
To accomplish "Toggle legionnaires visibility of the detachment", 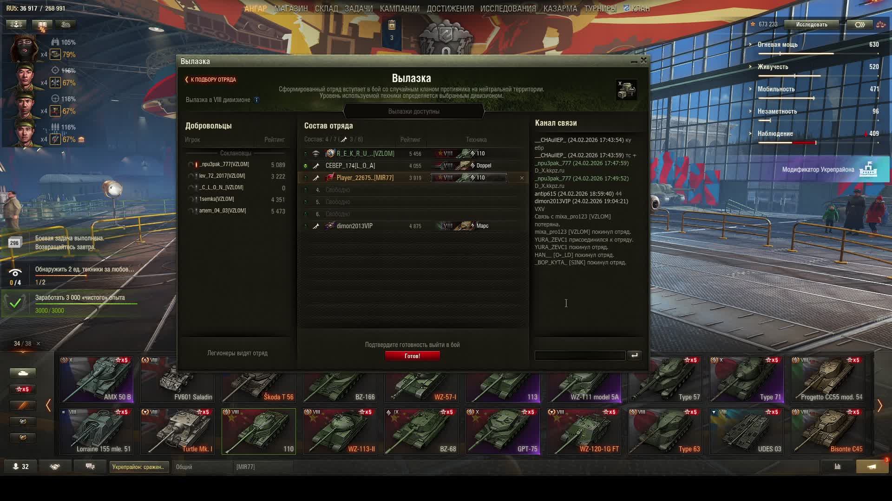I will coord(237,353).
